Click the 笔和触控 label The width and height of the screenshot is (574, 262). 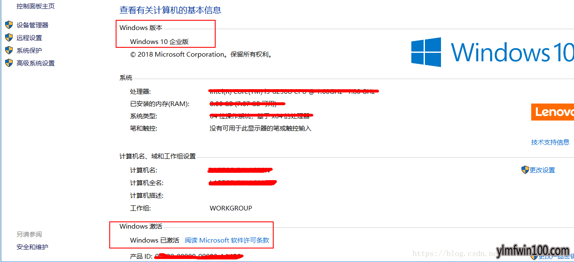[144, 128]
